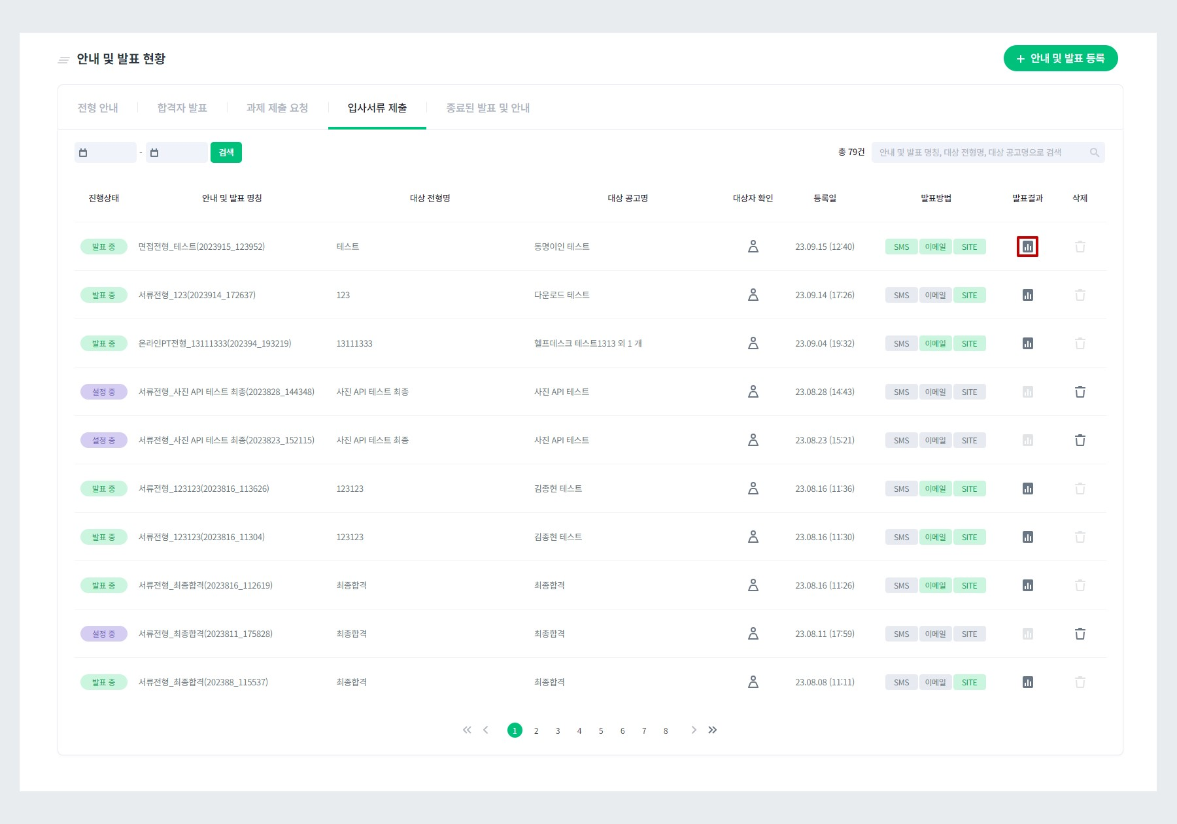Viewport: 1177px width, 824px height.
Task: Delete the 서류전형_사진 API 테스트 최종(2023828_144348) entry
Action: [1080, 392]
